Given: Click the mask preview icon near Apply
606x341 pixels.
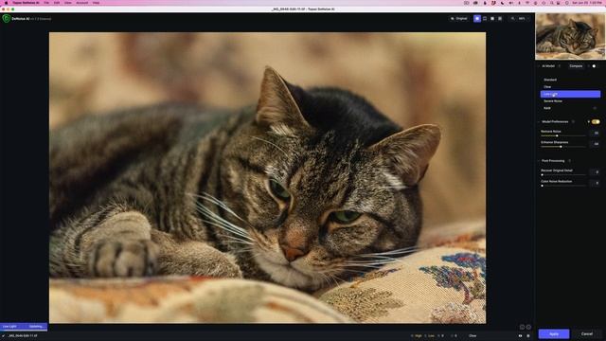Looking at the screenshot, I should point(520,335).
